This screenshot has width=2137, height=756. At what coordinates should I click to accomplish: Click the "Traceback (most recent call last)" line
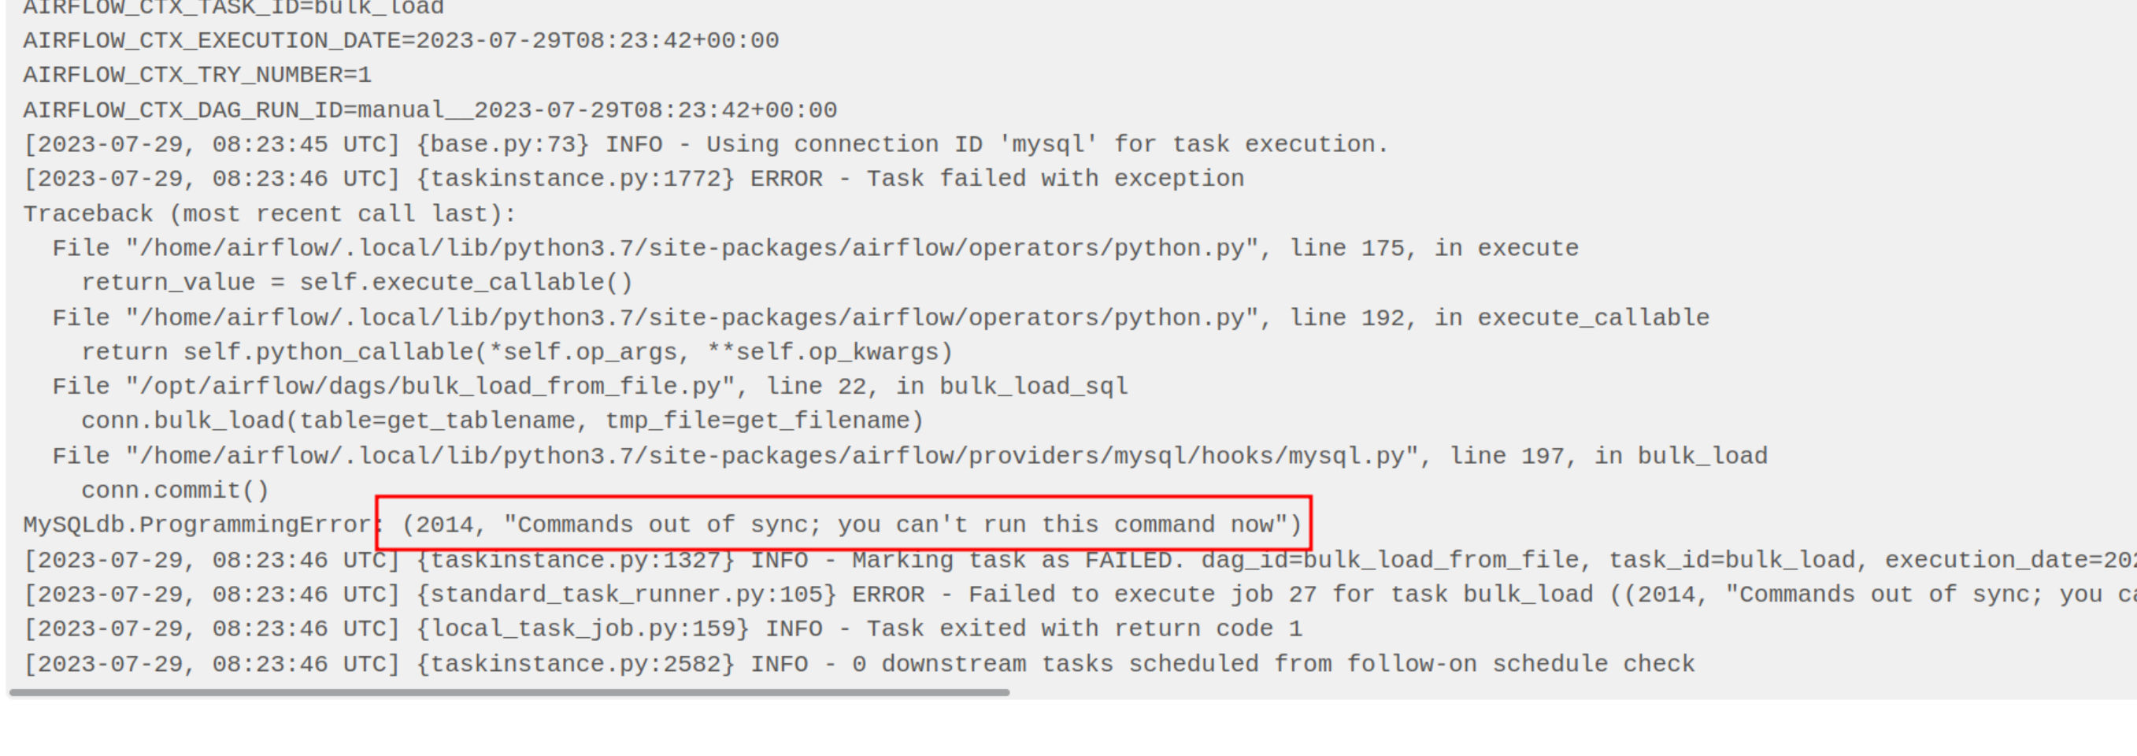[x=269, y=214]
